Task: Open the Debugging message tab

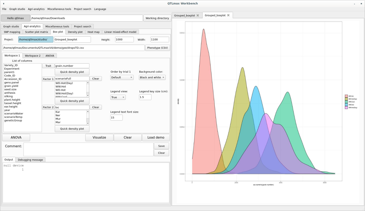Action: tap(30, 160)
